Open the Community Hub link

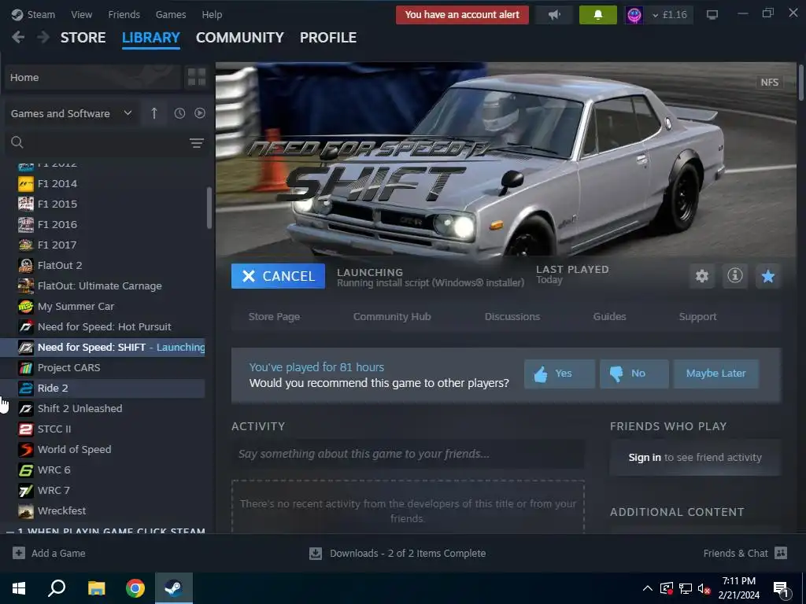392,317
